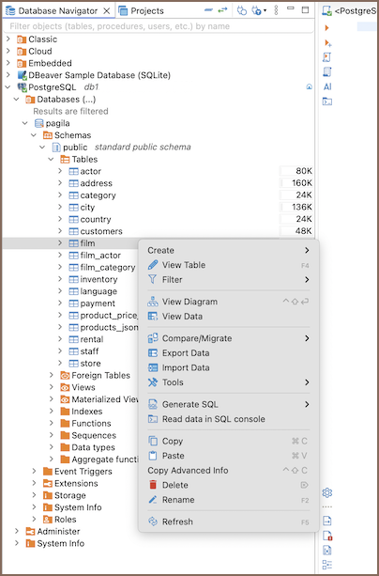Expand the actor table node

[x=60, y=171]
